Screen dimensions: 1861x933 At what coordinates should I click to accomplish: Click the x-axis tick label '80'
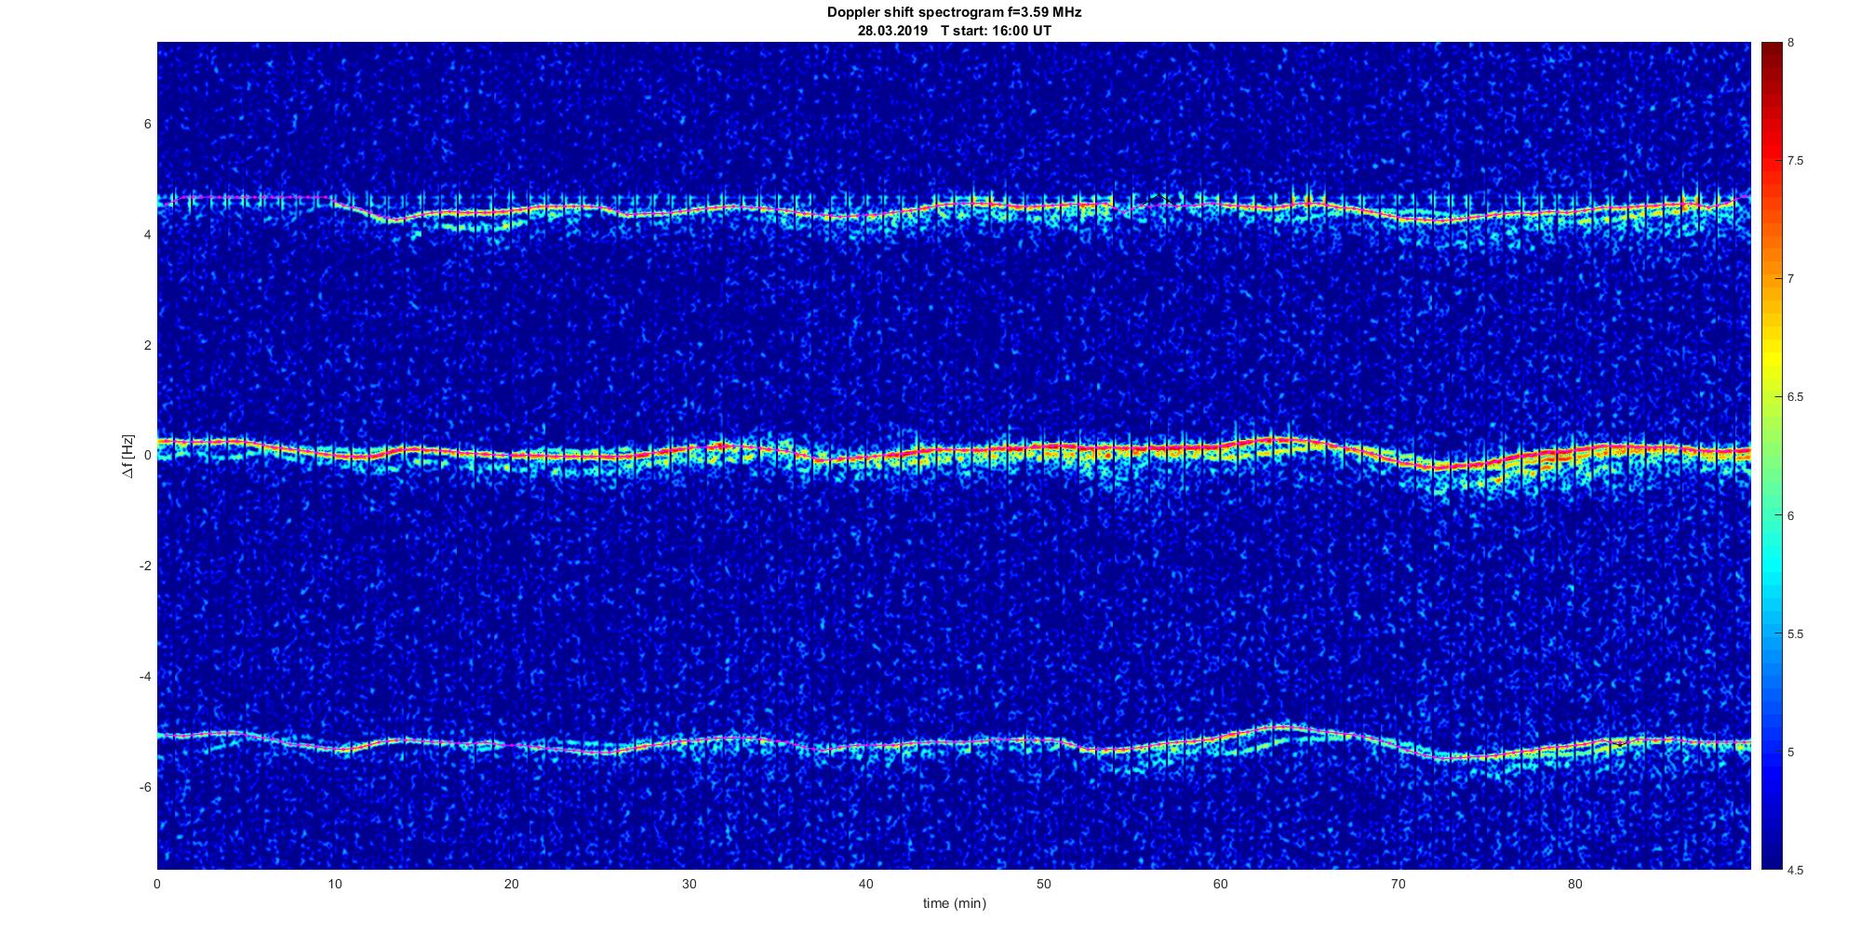pyautogui.click(x=1574, y=884)
